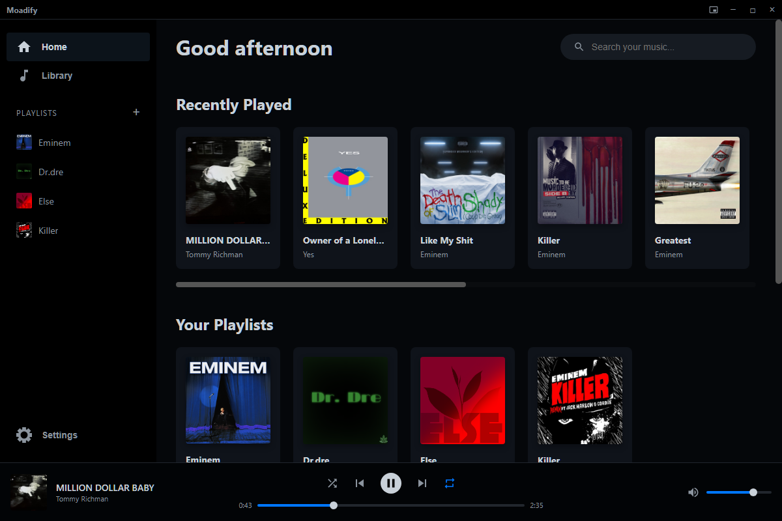This screenshot has width=782, height=521.
Task: Click 'Yes' artist text under second card
Action: (308, 255)
